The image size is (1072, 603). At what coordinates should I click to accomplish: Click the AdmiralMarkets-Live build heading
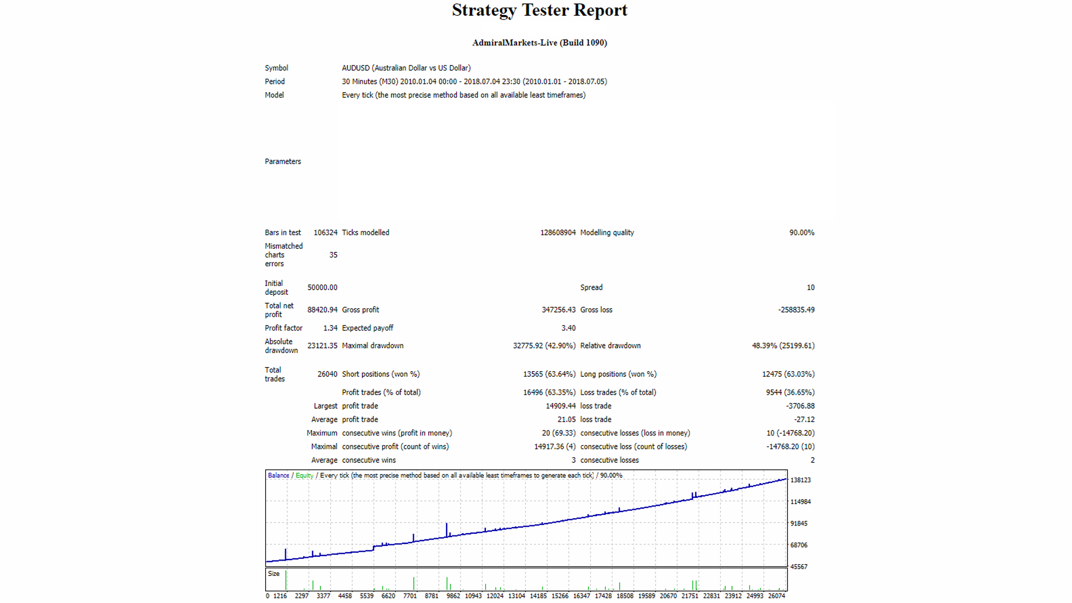point(539,43)
